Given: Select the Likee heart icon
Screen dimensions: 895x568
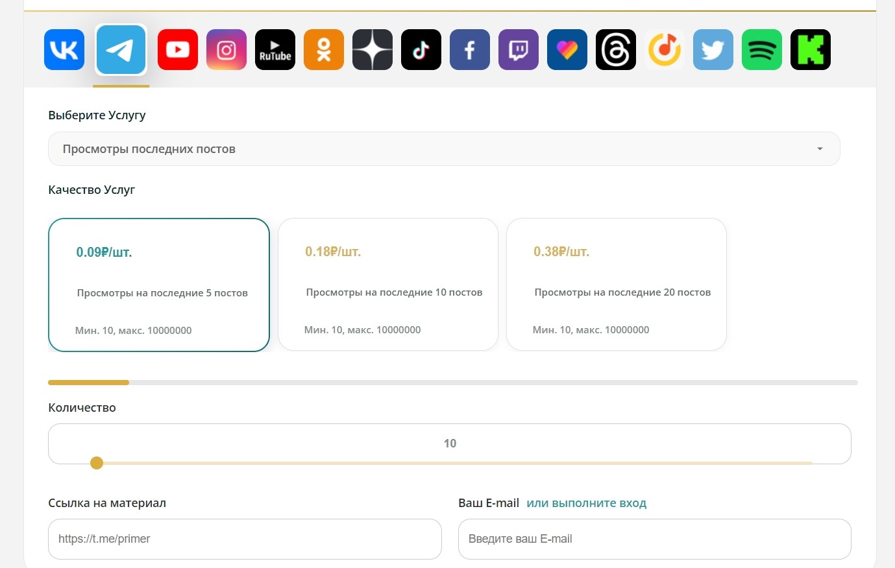Looking at the screenshot, I should click(567, 50).
